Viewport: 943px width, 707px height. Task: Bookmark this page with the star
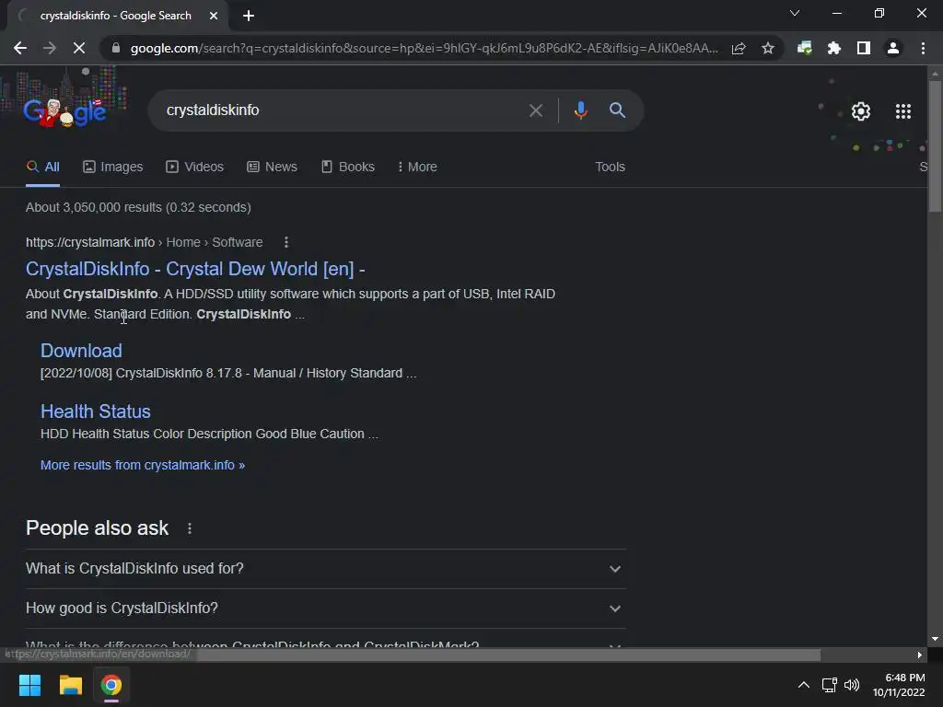pos(767,48)
